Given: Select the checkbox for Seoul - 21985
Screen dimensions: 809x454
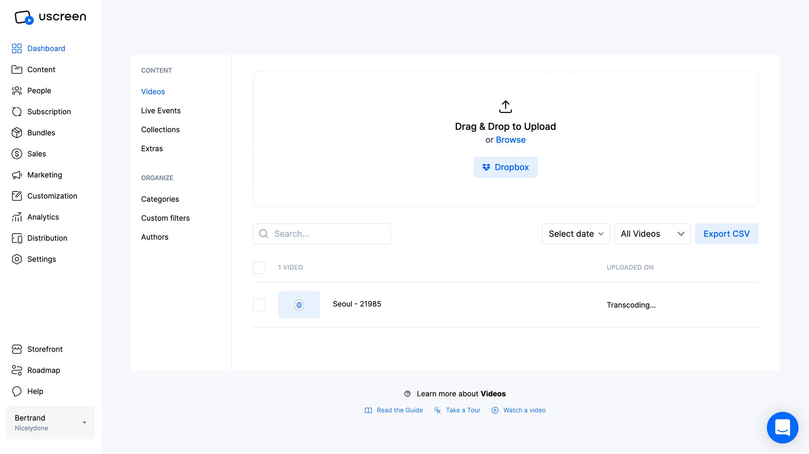Looking at the screenshot, I should 259,305.
